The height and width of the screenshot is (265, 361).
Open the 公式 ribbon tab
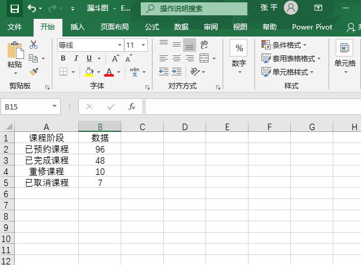pos(151,27)
